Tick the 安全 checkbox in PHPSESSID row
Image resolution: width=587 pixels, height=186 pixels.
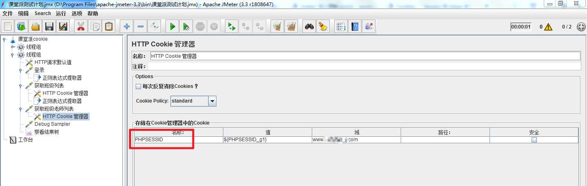(534, 140)
